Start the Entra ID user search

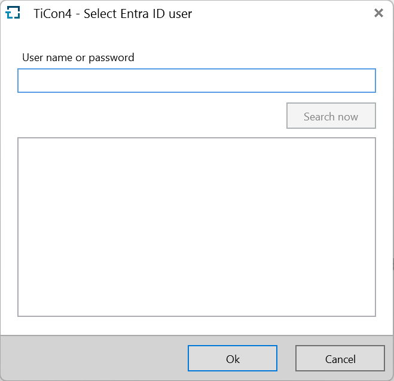click(x=331, y=116)
